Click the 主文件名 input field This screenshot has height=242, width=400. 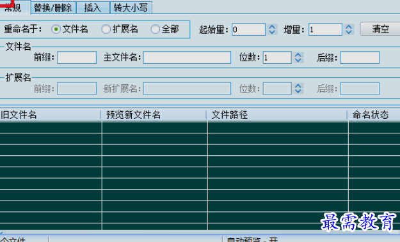click(187, 57)
